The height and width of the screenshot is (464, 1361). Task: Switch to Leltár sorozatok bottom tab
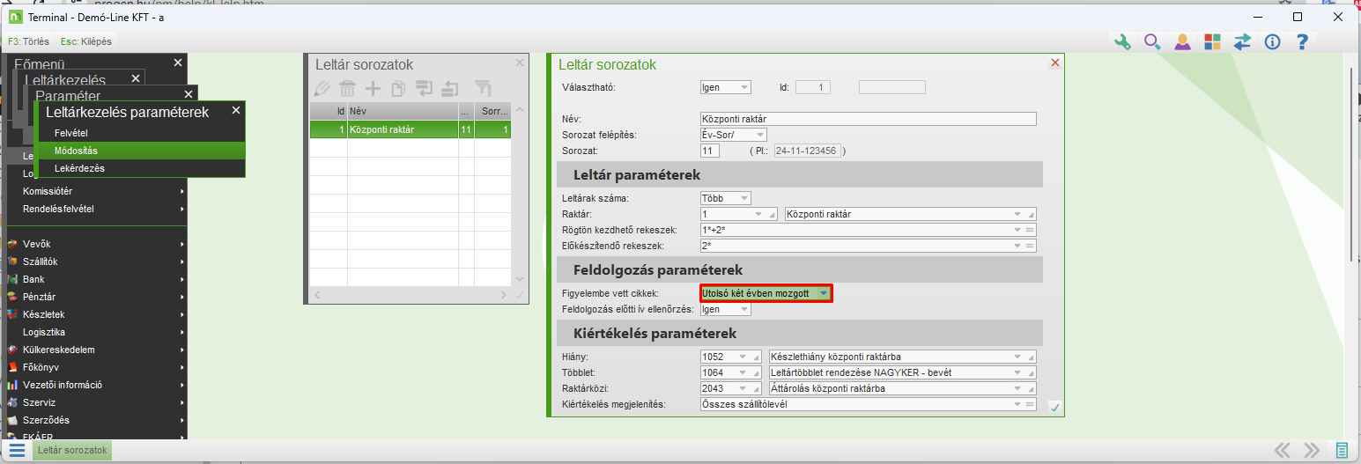pyautogui.click(x=73, y=450)
